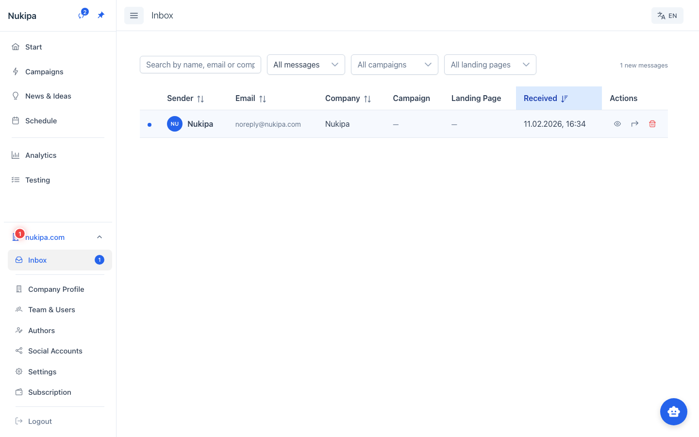The width and height of the screenshot is (699, 437).
Task: Forward the Nukipa message using arrow icon
Action: click(x=634, y=124)
